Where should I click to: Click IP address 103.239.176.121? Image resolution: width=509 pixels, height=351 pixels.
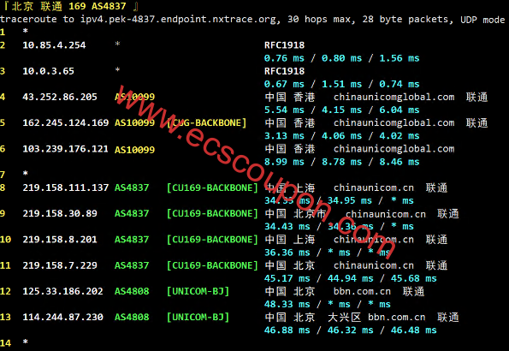66,149
